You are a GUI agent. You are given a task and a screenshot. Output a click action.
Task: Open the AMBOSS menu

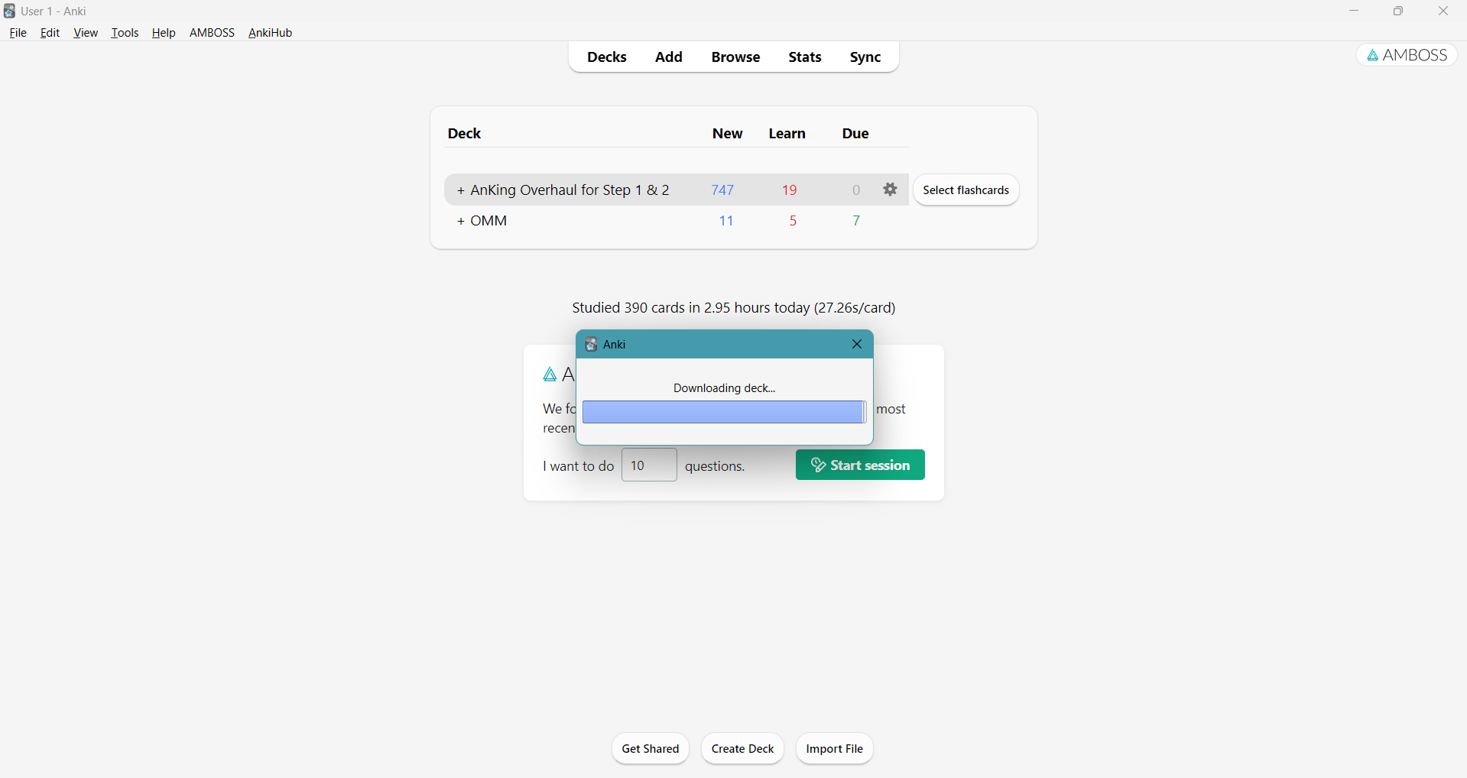point(212,33)
